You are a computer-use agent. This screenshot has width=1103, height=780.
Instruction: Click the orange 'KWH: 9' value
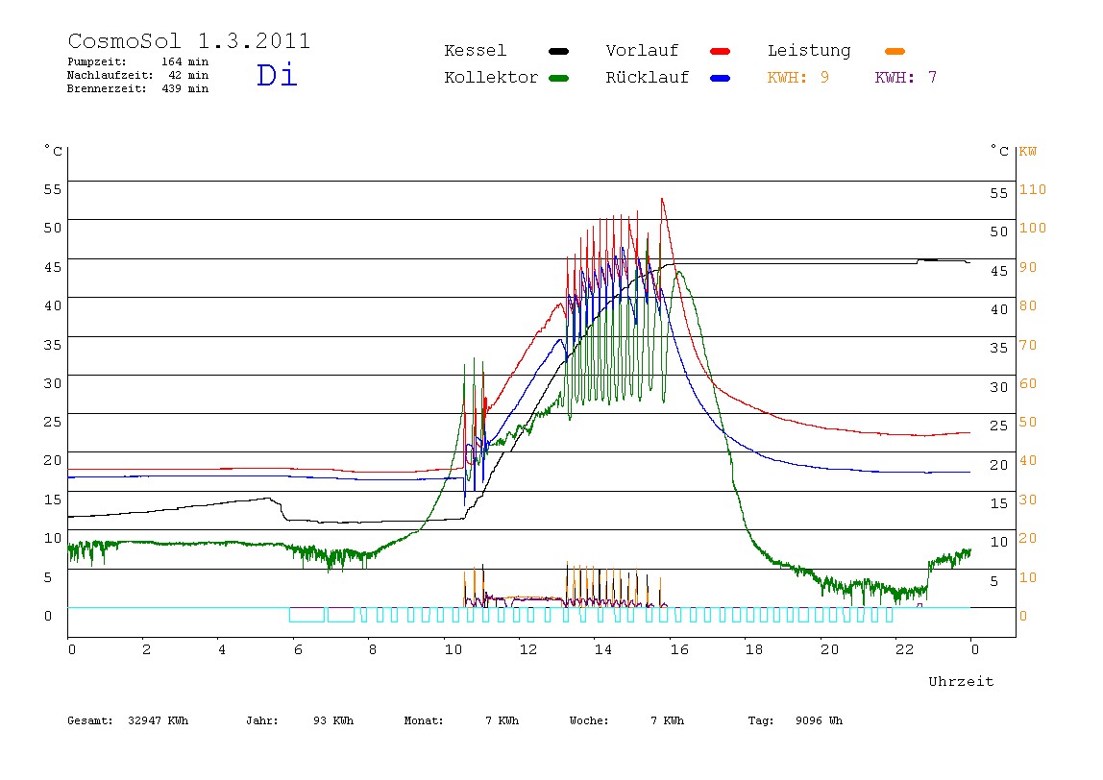click(x=798, y=78)
